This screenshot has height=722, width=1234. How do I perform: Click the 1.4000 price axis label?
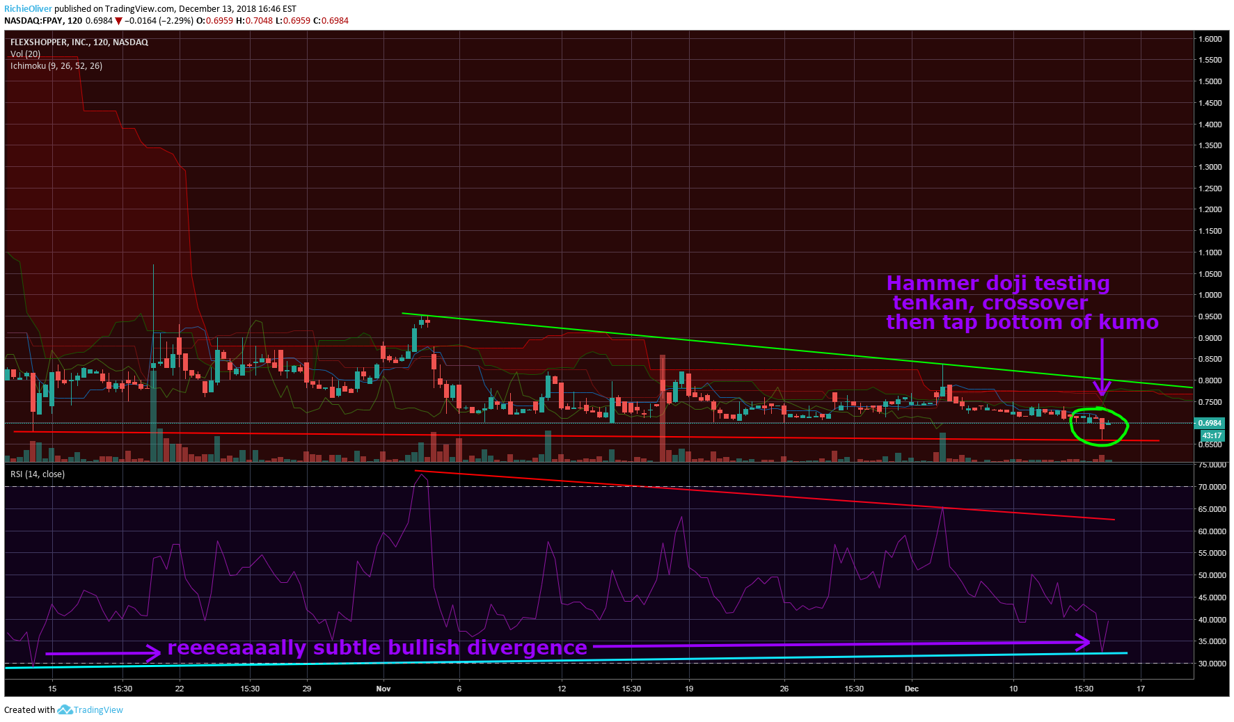point(1210,125)
